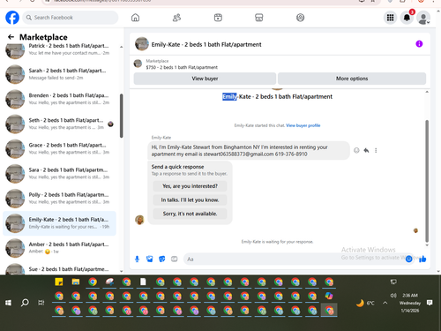Open the Sarah conversation with failed message
The width and height of the screenshot is (441, 331).
60,74
